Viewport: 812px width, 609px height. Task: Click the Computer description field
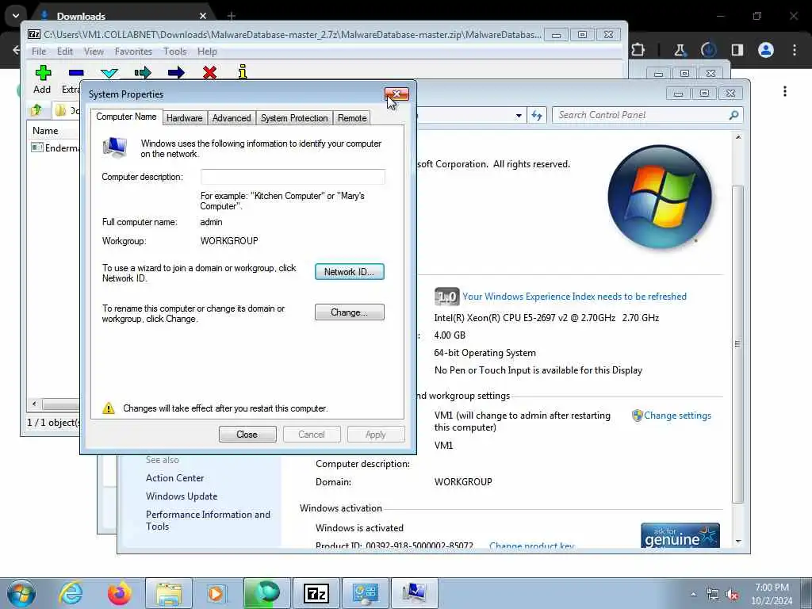tap(293, 177)
